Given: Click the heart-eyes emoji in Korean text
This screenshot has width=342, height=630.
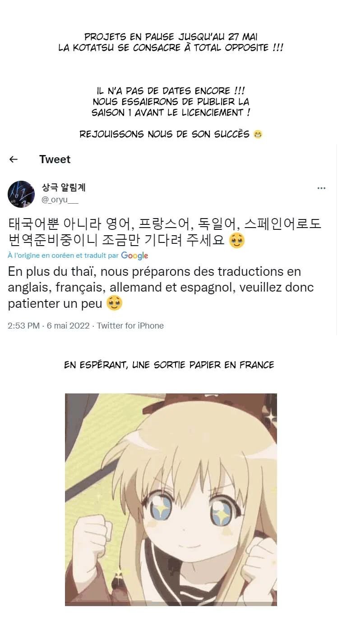Looking at the screenshot, I should tap(237, 241).
